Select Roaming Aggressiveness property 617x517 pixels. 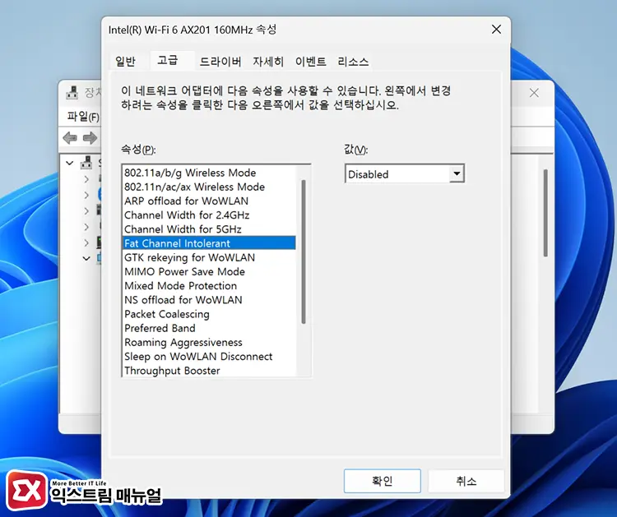209,343
